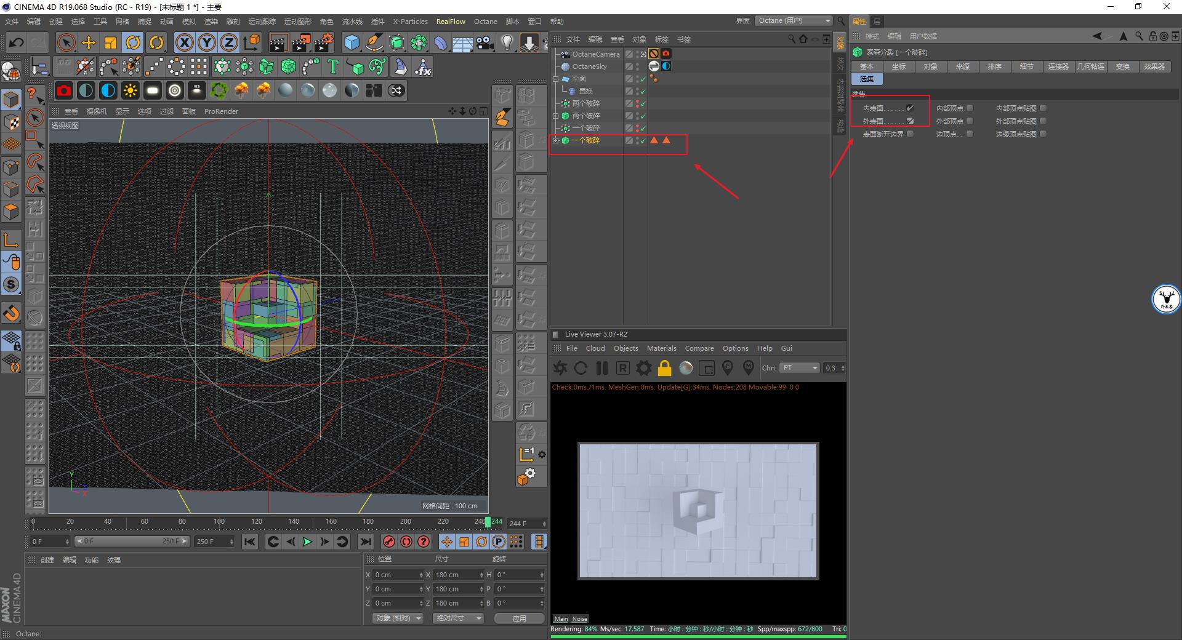Image resolution: width=1182 pixels, height=640 pixels.
Task: Click the Render to Picture Viewer icon
Action: [300, 42]
